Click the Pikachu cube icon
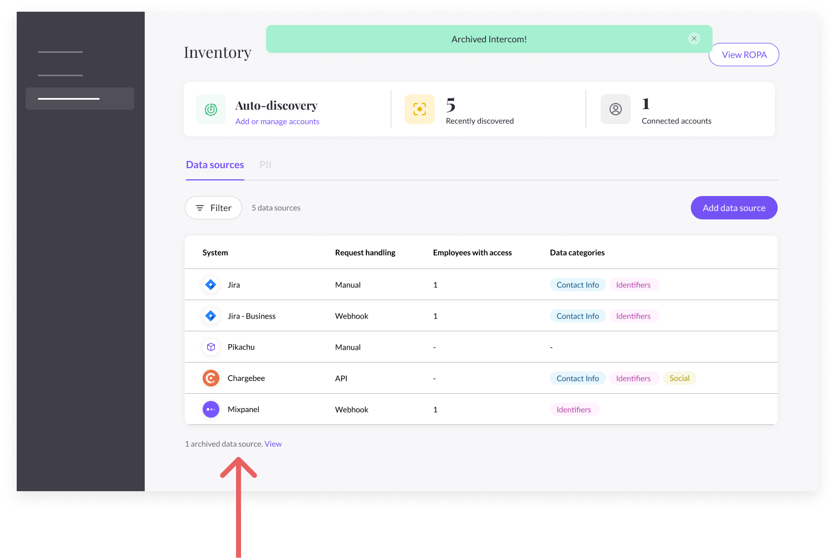The height and width of the screenshot is (558, 835). pos(211,347)
